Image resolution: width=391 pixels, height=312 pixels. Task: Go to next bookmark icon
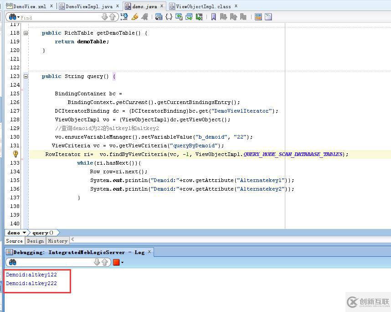[223, 17]
